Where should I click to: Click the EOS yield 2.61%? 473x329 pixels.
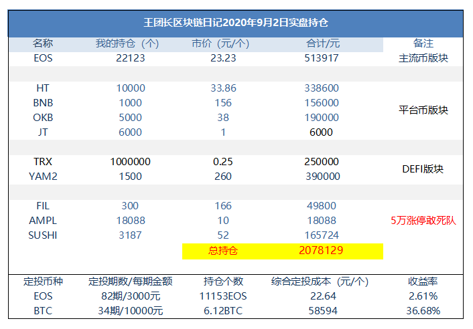click(x=423, y=296)
